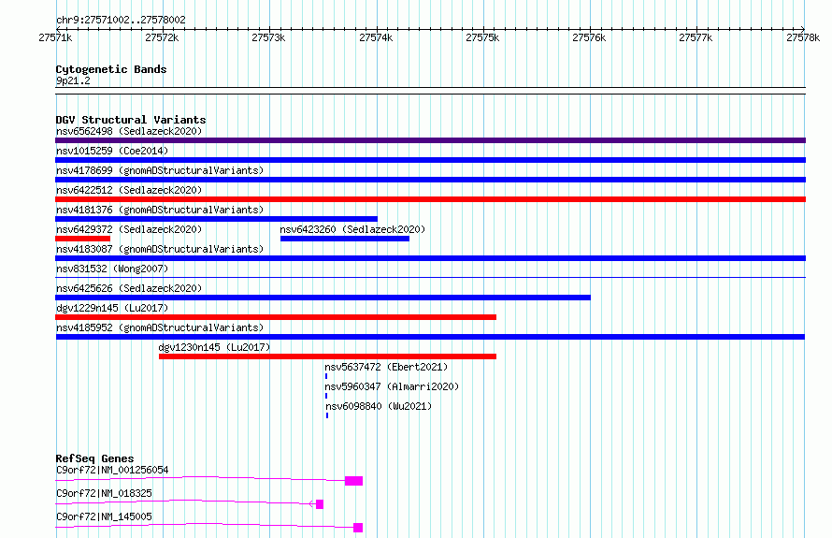Image resolution: width=832 pixels, height=538 pixels.
Task: Select the nsv6425626 (Sedlazeck2020) bar
Action: tap(323, 298)
